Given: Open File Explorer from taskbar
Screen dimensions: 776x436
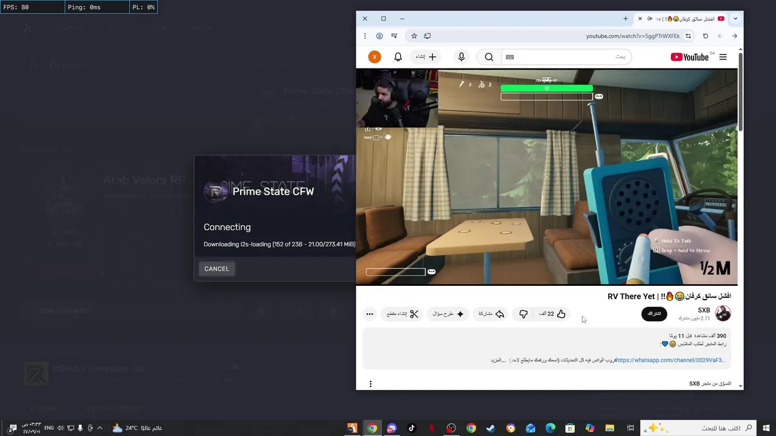Looking at the screenshot, I should pyautogui.click(x=610, y=428).
